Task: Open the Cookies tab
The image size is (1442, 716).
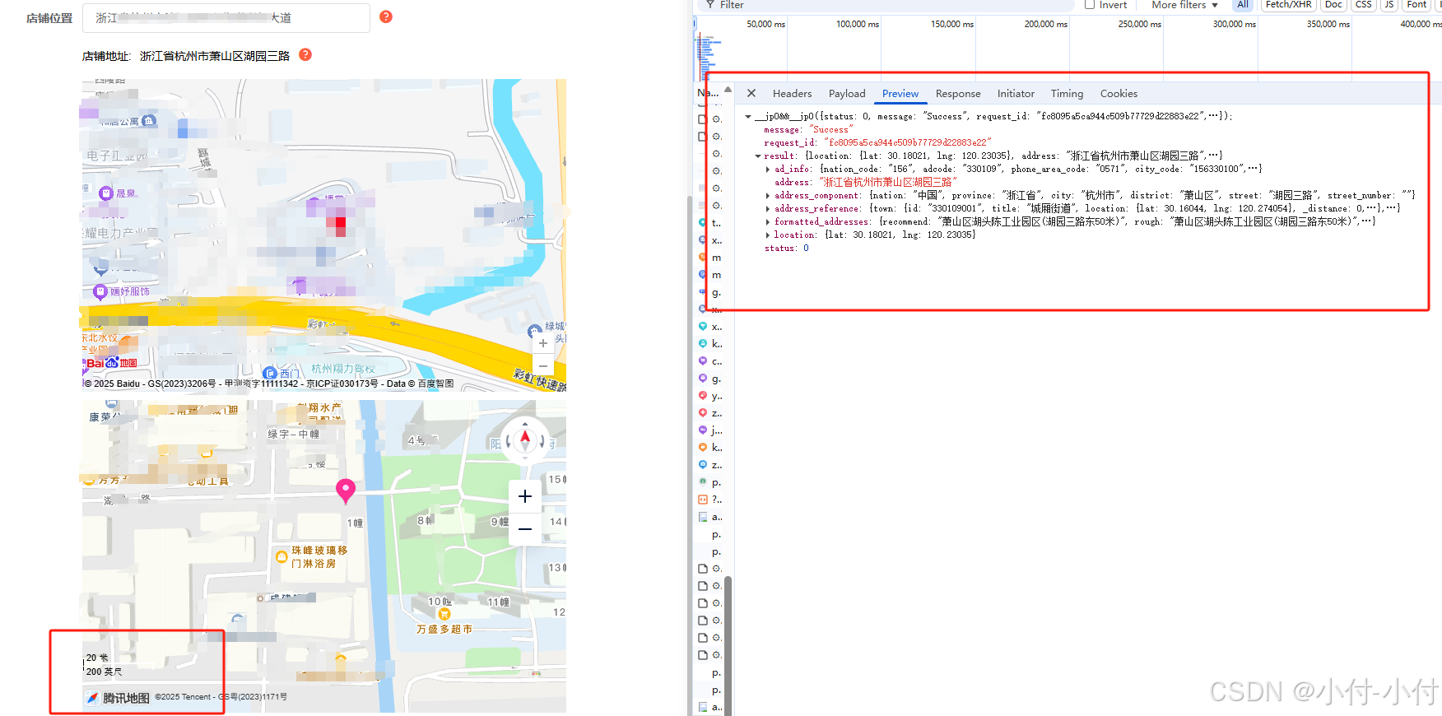Action: 1119,94
